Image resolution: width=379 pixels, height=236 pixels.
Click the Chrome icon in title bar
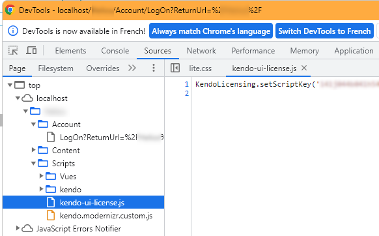pos(10,10)
